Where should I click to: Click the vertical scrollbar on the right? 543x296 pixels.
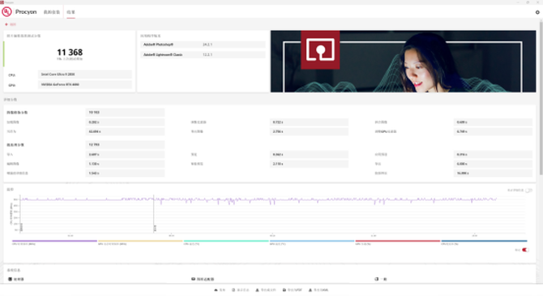pos(541,97)
